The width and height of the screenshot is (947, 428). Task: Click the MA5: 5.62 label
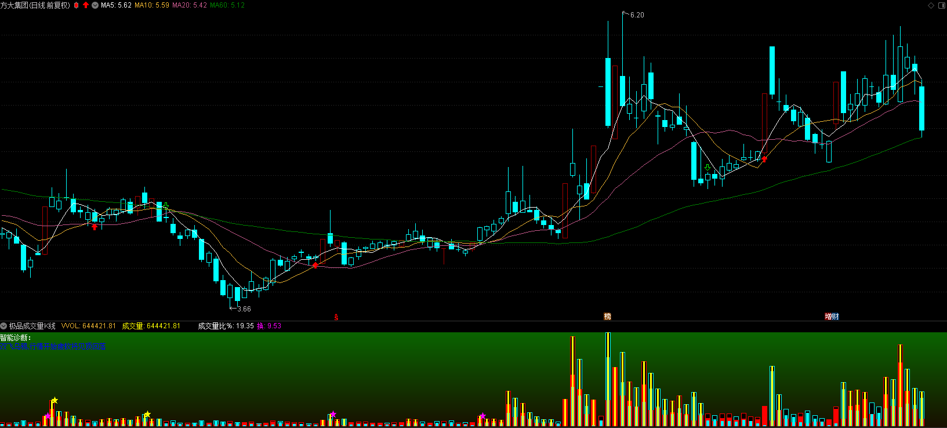point(116,5)
